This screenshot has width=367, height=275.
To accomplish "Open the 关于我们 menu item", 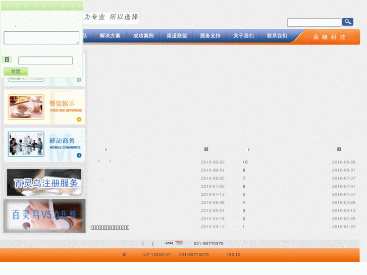I will click(243, 36).
